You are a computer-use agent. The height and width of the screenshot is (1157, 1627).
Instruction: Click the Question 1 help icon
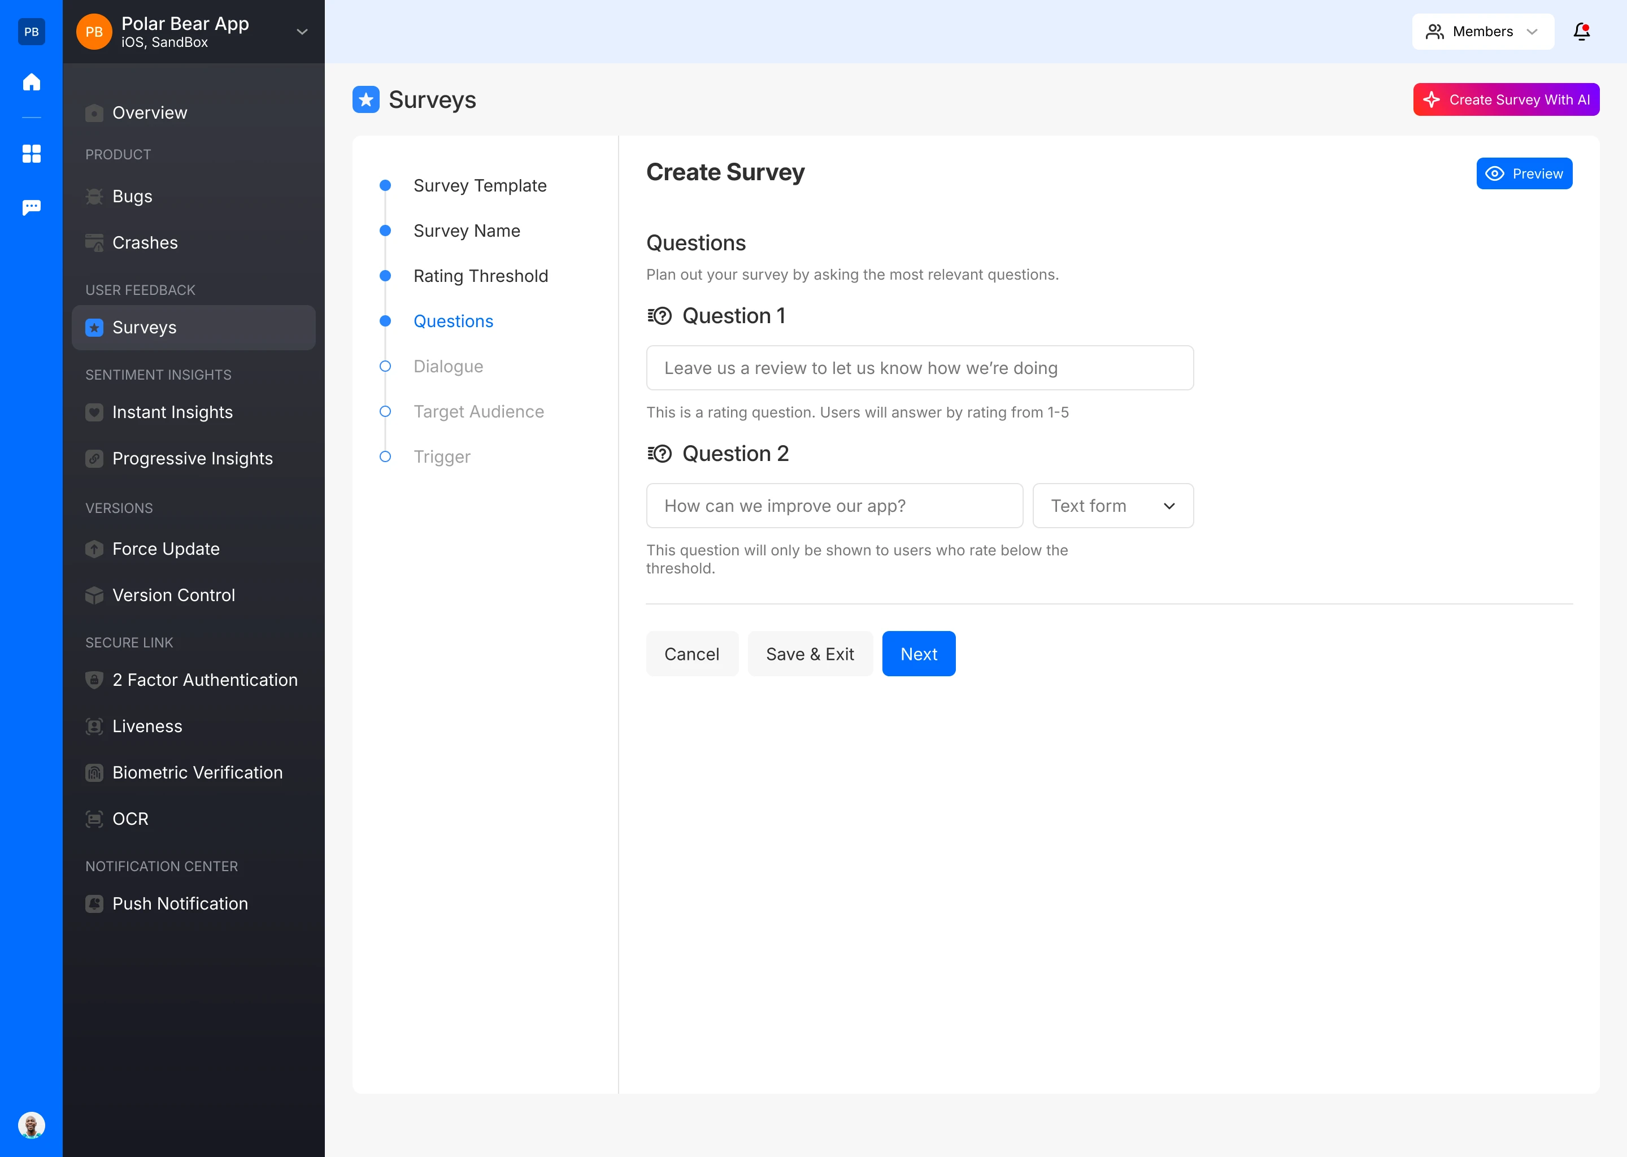[x=660, y=316]
